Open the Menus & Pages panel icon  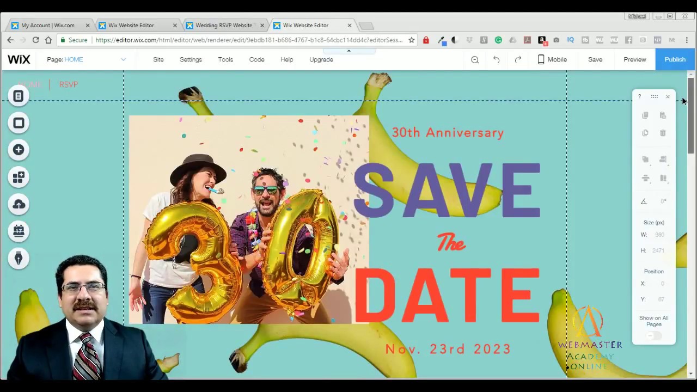19,96
